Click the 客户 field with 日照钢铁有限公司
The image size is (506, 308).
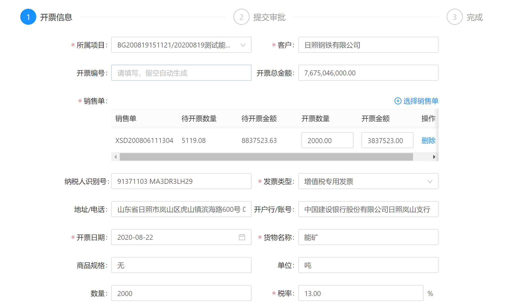(368, 45)
